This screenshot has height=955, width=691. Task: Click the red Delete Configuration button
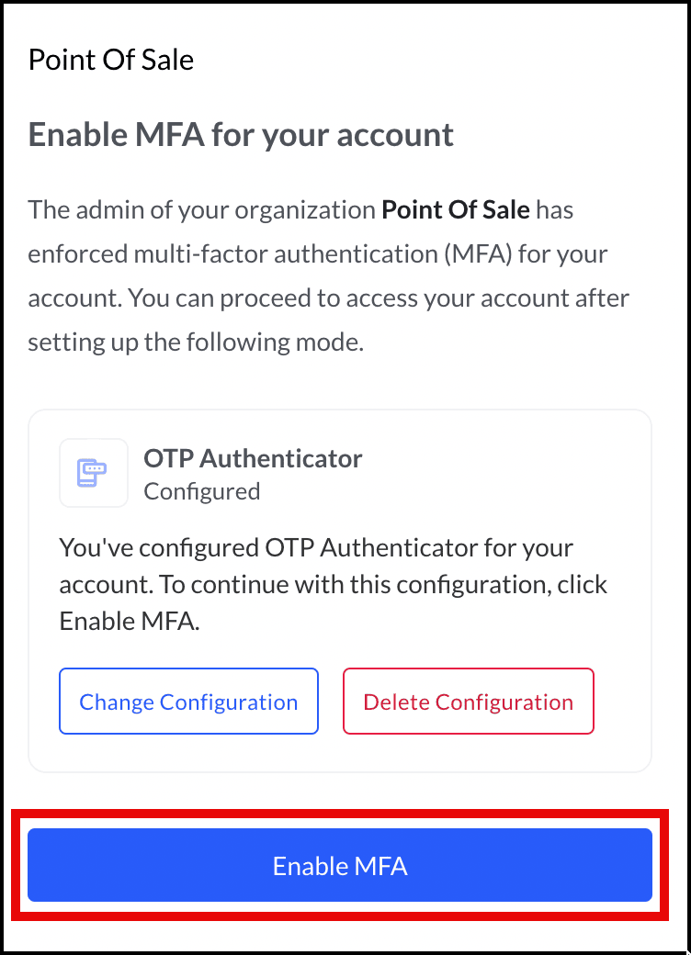tap(468, 701)
